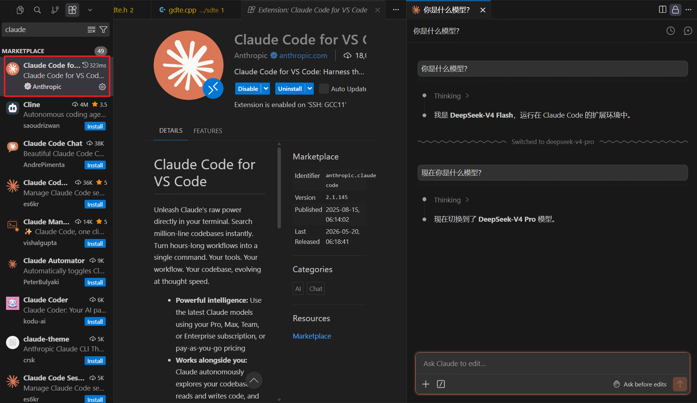Viewport: 697px width, 403px height.
Task: Open the Disable options dropdown arrow
Action: [x=266, y=89]
